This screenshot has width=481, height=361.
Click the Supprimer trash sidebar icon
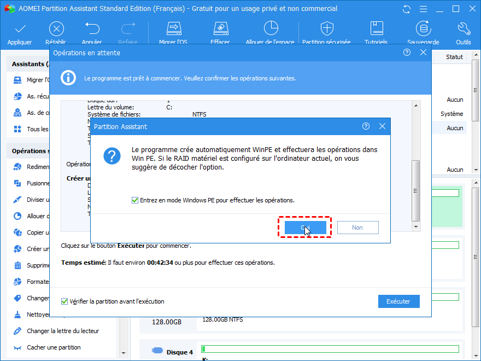click(17, 265)
